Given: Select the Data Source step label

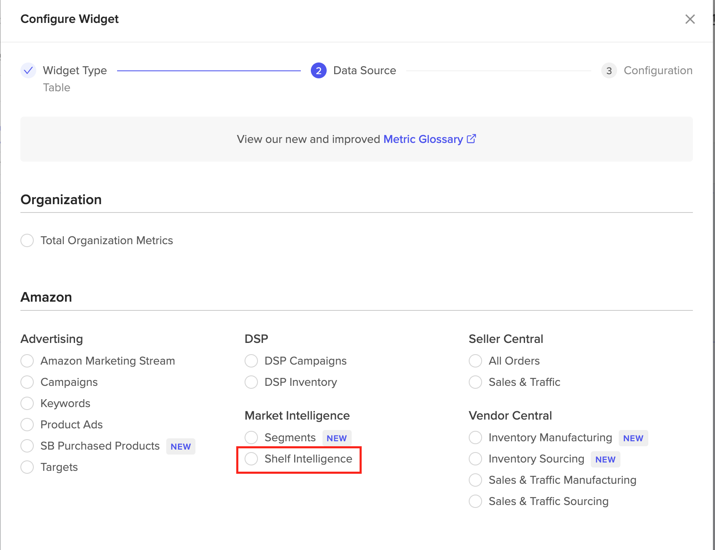Looking at the screenshot, I should click(365, 70).
